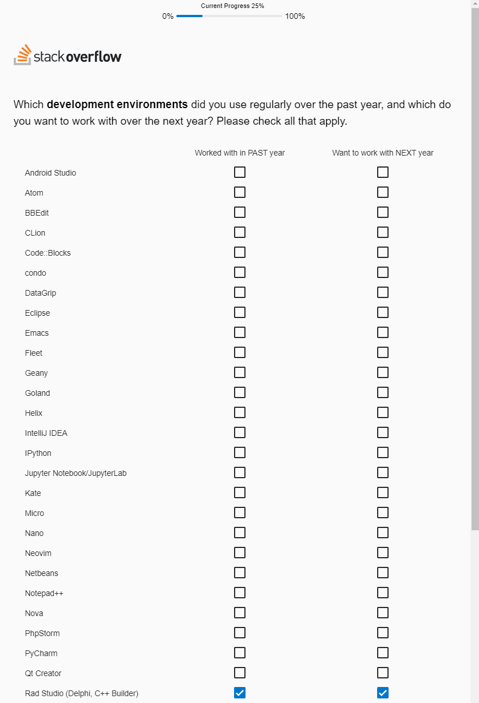Uncheck Rad Studio under PAST year
The image size is (479, 703).
(239, 693)
